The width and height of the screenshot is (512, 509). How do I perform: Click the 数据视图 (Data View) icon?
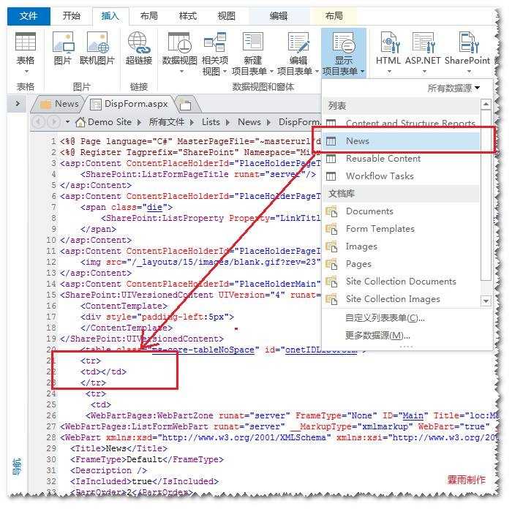[x=179, y=42]
